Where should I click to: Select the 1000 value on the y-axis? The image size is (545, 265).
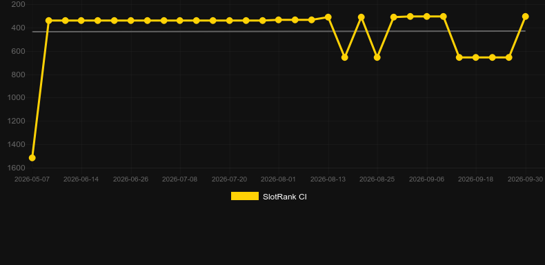pyautogui.click(x=17, y=98)
